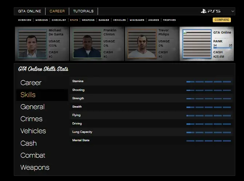This screenshot has height=181, width=244.
Task: Open the Combat stats category
Action: [33, 155]
